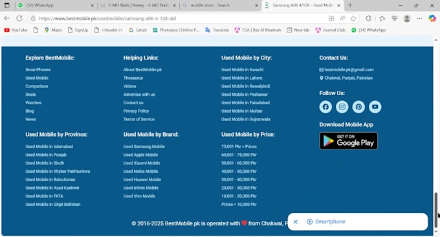This screenshot has height=237, width=440.
Task: Open Used Vivo Mobile link
Action: click(139, 196)
